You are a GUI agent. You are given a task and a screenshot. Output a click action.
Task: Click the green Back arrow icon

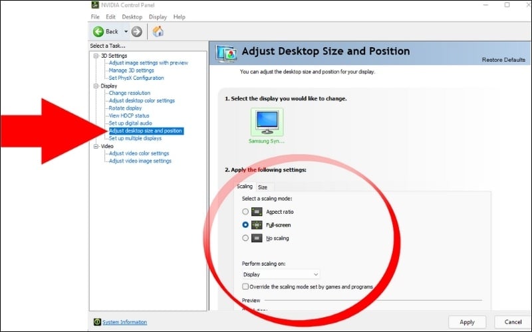point(98,31)
